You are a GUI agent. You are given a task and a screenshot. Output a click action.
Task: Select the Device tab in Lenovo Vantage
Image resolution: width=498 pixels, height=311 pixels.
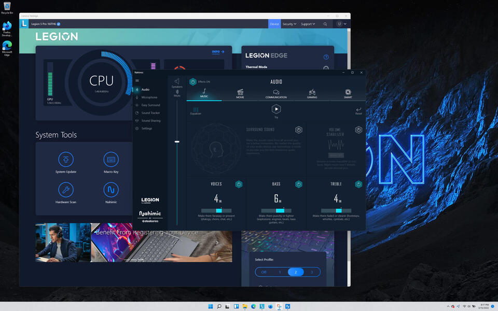pos(274,24)
